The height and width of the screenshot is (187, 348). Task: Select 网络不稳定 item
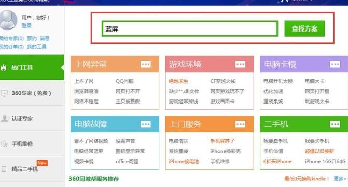86,102
